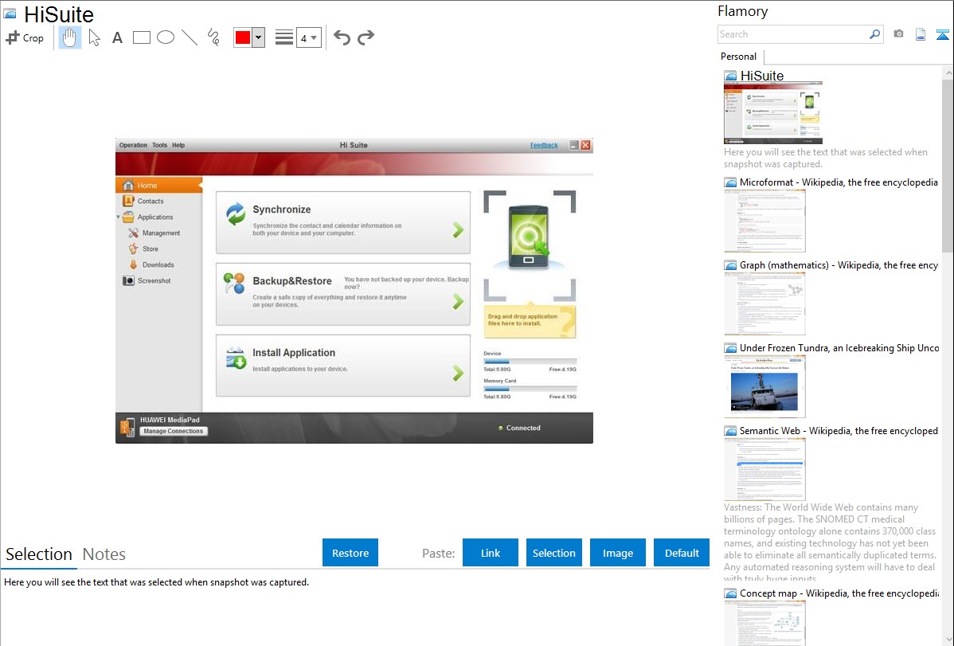Click the rightmost Flamory toolbar icon
The image size is (954, 646).
click(x=942, y=34)
